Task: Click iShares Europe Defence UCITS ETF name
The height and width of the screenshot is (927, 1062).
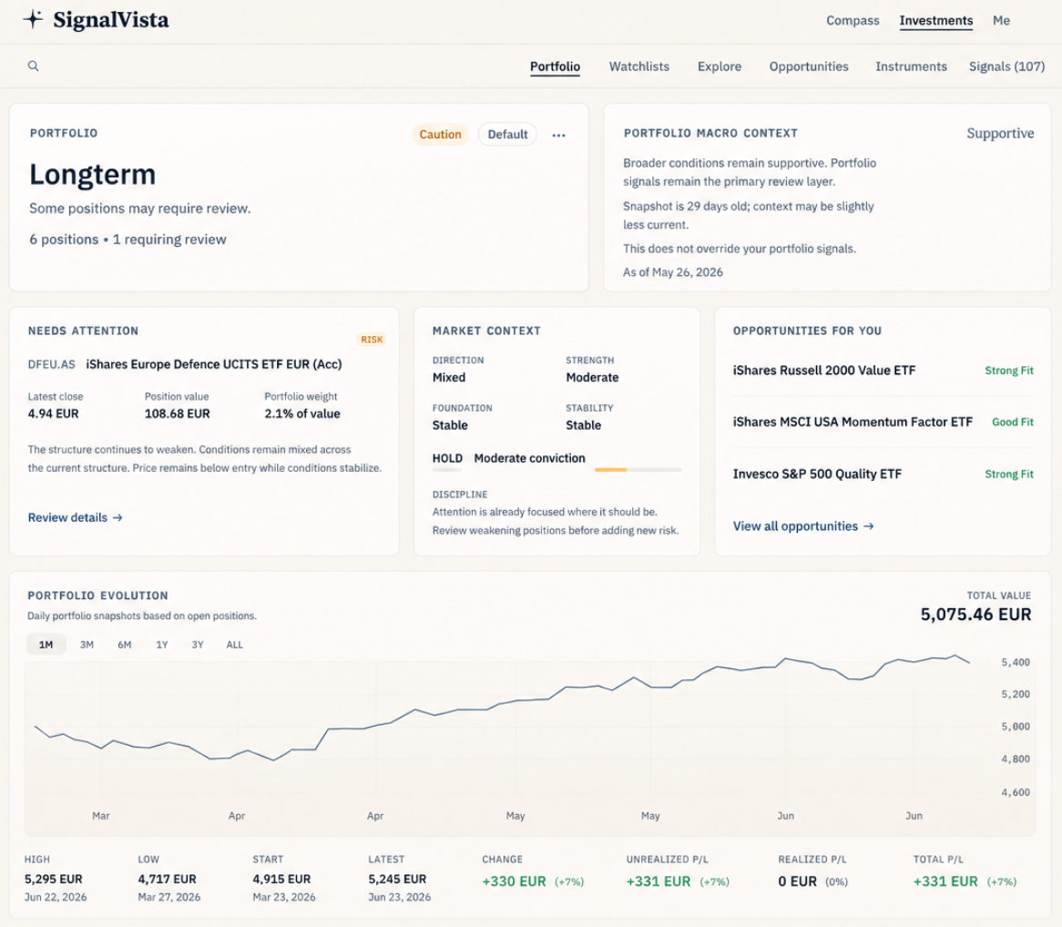Action: point(214,364)
